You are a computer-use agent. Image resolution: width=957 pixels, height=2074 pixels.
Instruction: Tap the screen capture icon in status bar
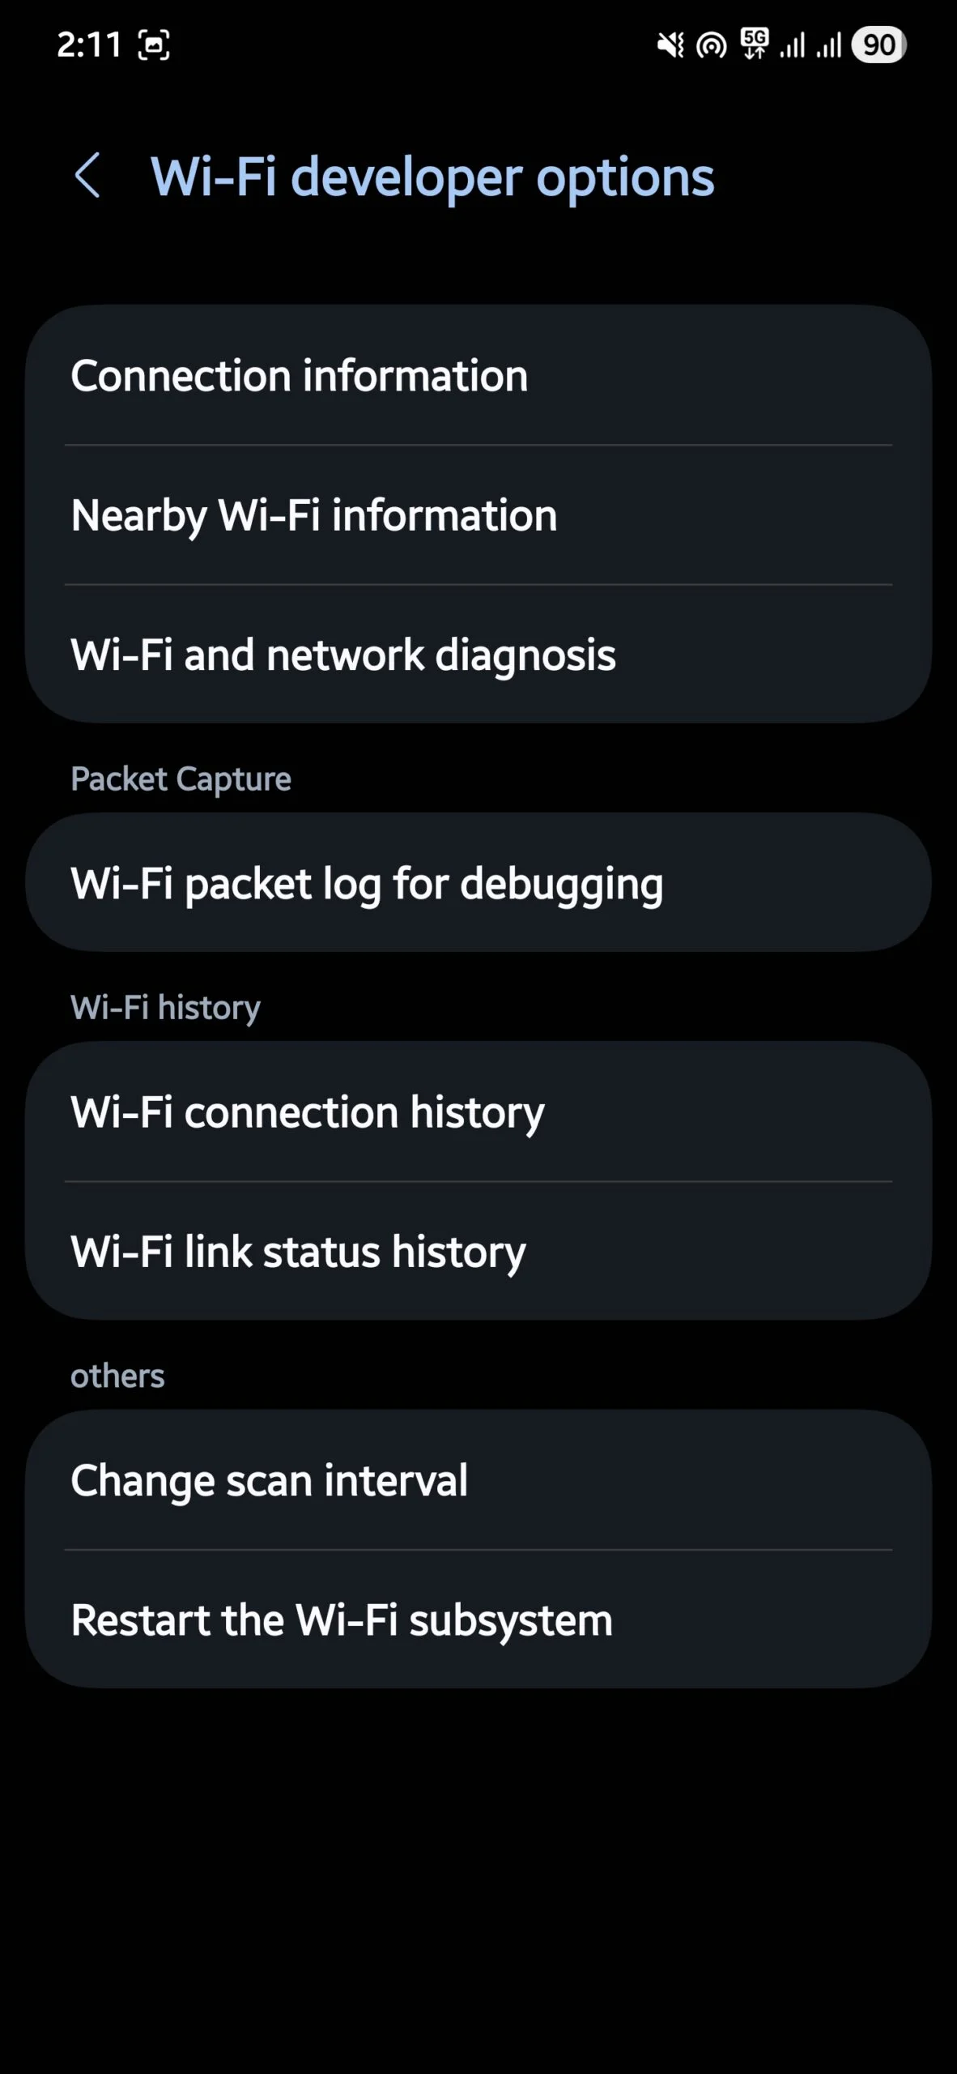(x=153, y=45)
